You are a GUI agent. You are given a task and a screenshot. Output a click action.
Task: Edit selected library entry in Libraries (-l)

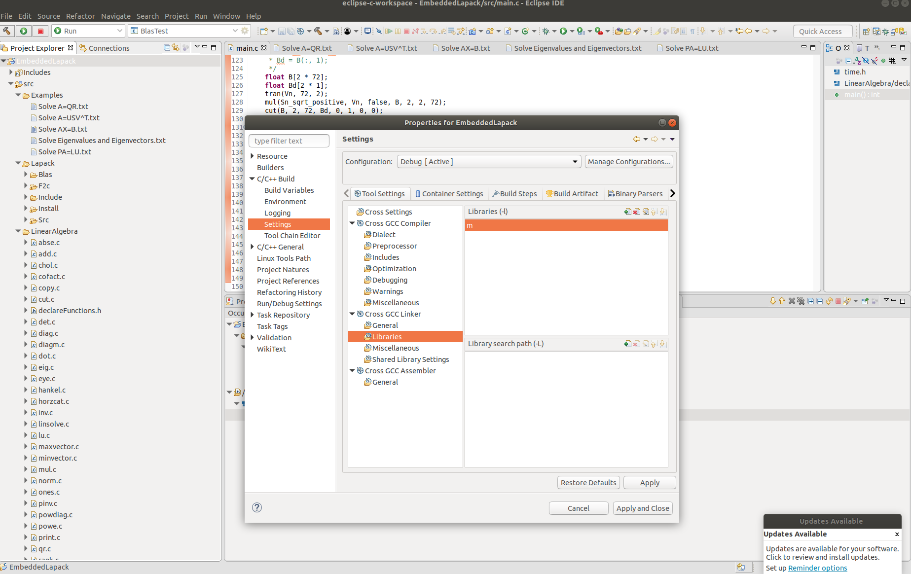tap(646, 212)
